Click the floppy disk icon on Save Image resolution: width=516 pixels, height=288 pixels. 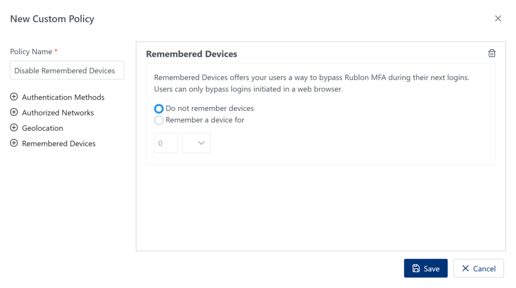[416, 268]
